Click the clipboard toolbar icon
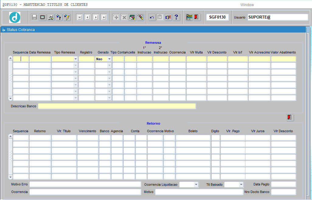Viewport: 312px width, 200px height. (160, 17)
